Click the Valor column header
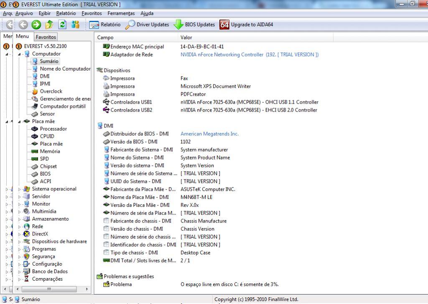The image size is (428, 304). click(x=255, y=38)
